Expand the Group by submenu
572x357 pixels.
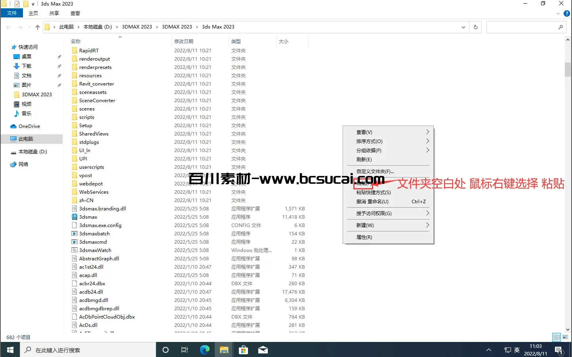pos(388,151)
